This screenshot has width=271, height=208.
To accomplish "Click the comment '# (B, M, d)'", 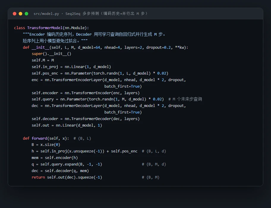I will (x=154, y=164).
